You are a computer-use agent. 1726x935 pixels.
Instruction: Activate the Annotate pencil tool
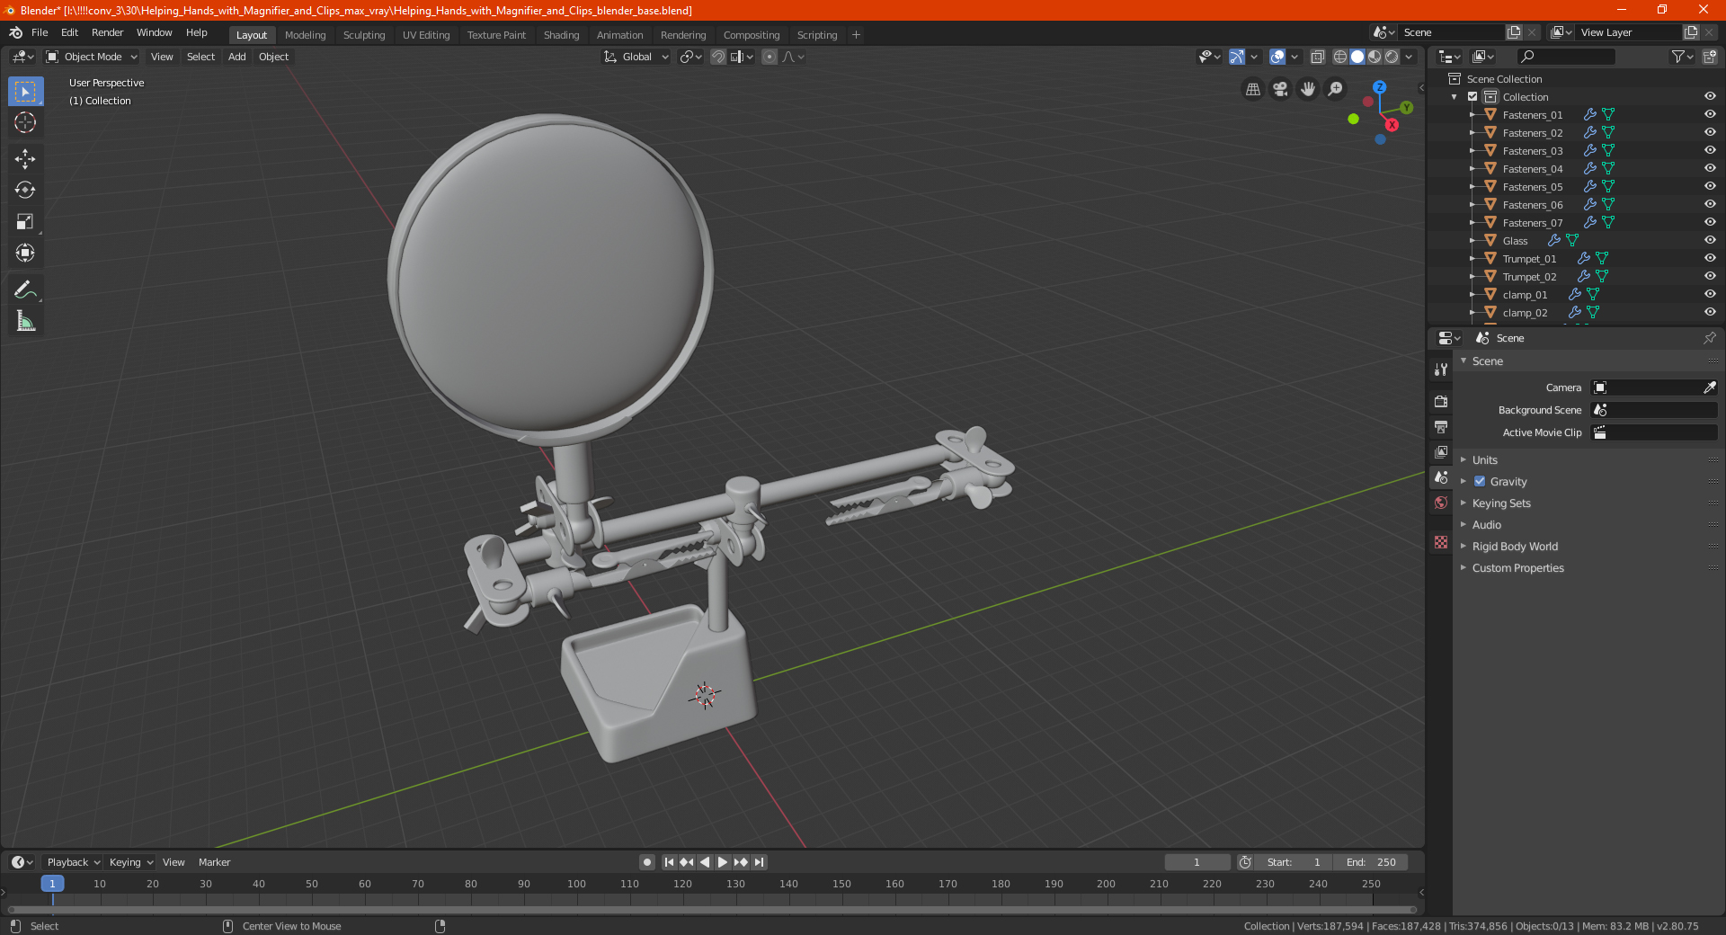tap(25, 289)
